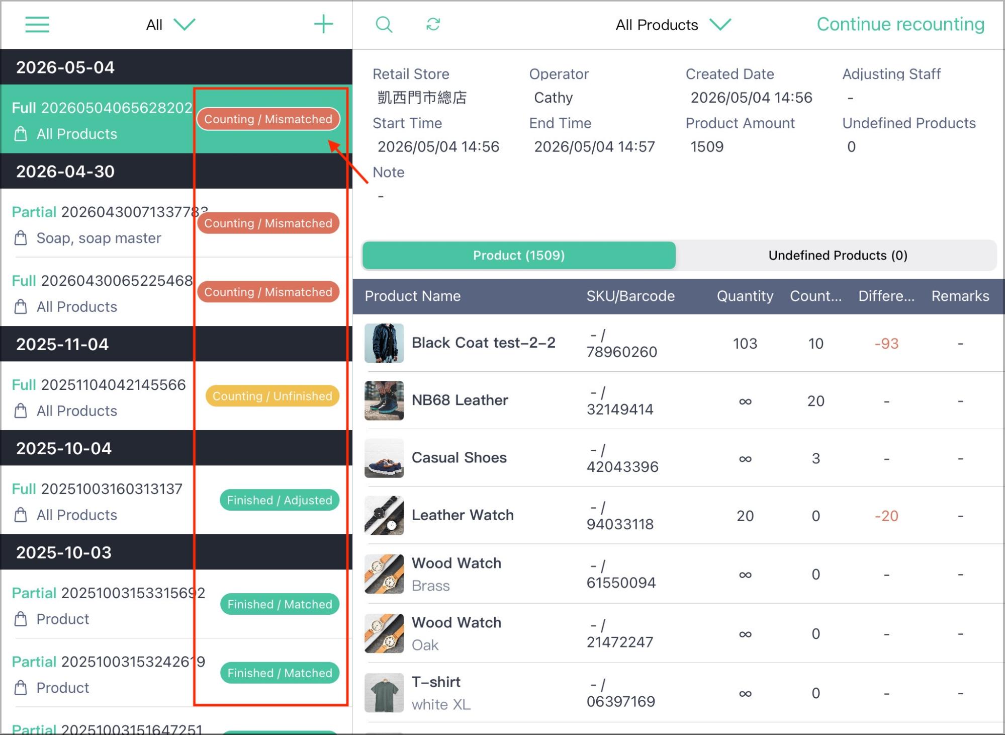Open Leather Watch product thumbnail
This screenshot has width=1005, height=735.
[x=384, y=516]
